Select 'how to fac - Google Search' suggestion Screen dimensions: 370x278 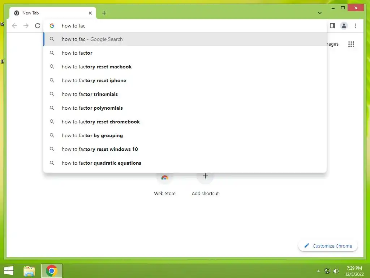pyautogui.click(x=185, y=39)
